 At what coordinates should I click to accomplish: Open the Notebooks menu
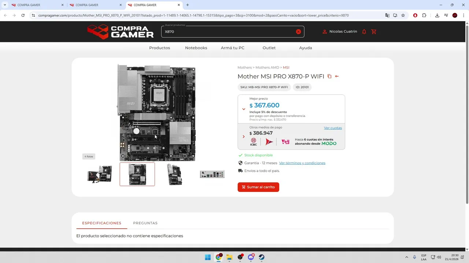coord(196,48)
